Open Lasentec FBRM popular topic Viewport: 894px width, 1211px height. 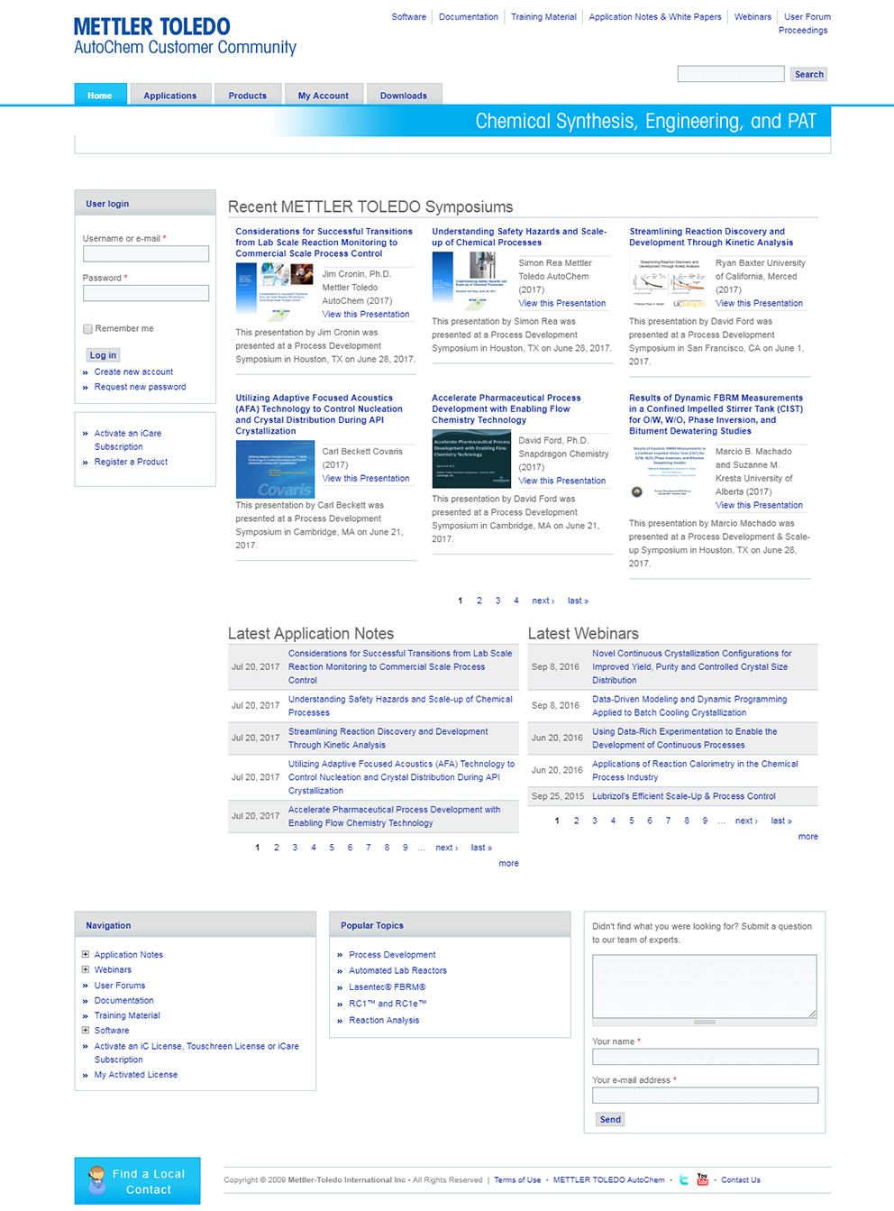[x=388, y=987]
